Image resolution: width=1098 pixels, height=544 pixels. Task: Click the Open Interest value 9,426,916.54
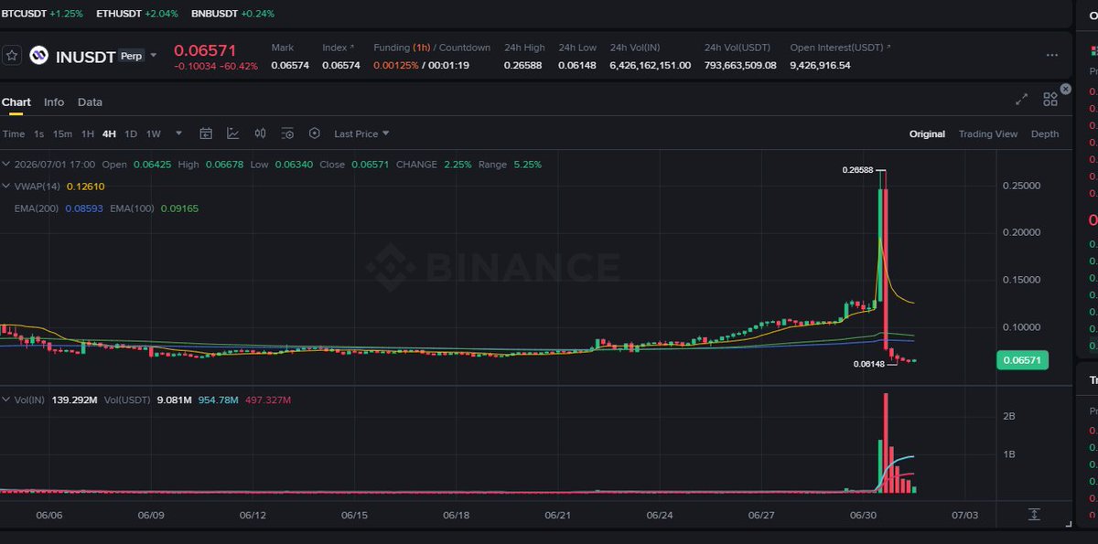(820, 65)
